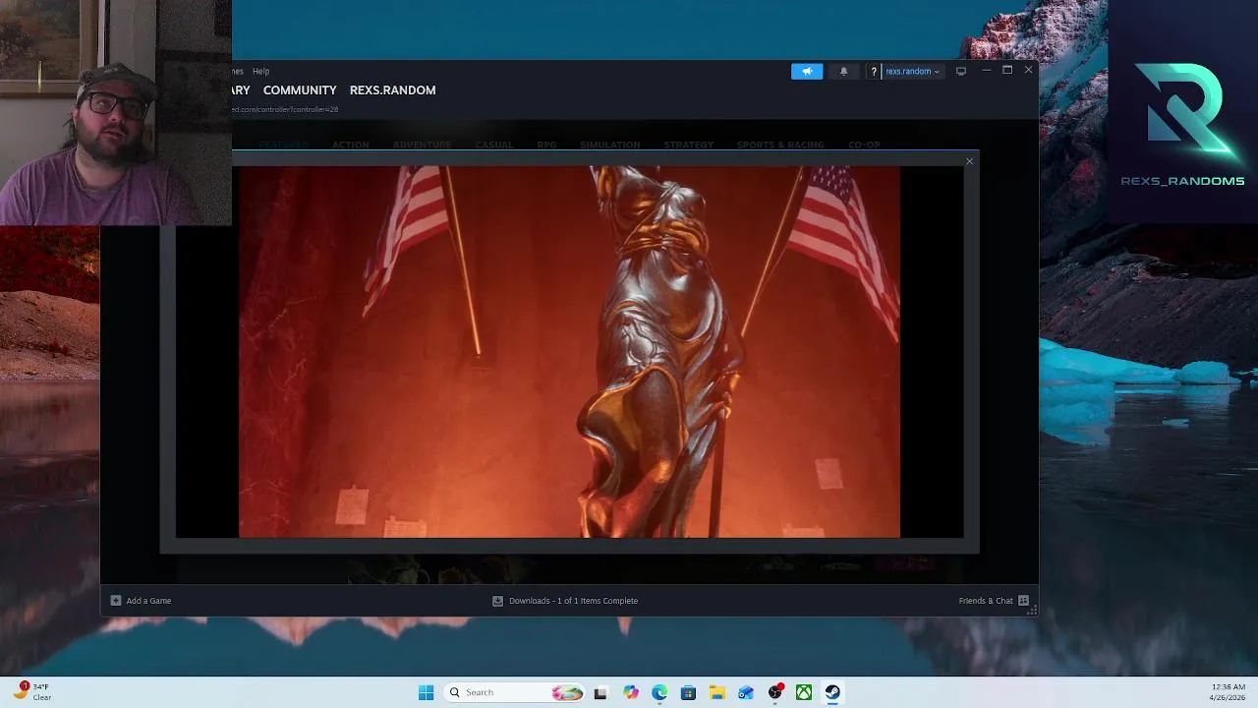Open the Windows Start menu
The height and width of the screenshot is (708, 1258).
tap(426, 692)
